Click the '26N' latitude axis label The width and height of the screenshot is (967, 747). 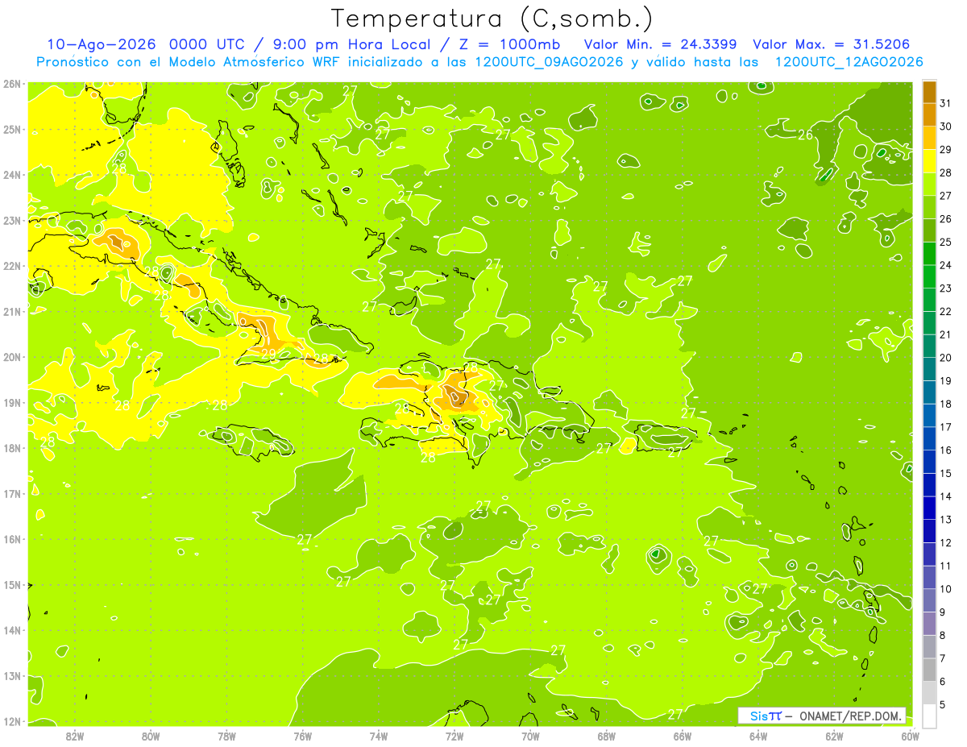click(12, 84)
